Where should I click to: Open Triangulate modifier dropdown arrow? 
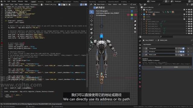(x=186, y=49)
